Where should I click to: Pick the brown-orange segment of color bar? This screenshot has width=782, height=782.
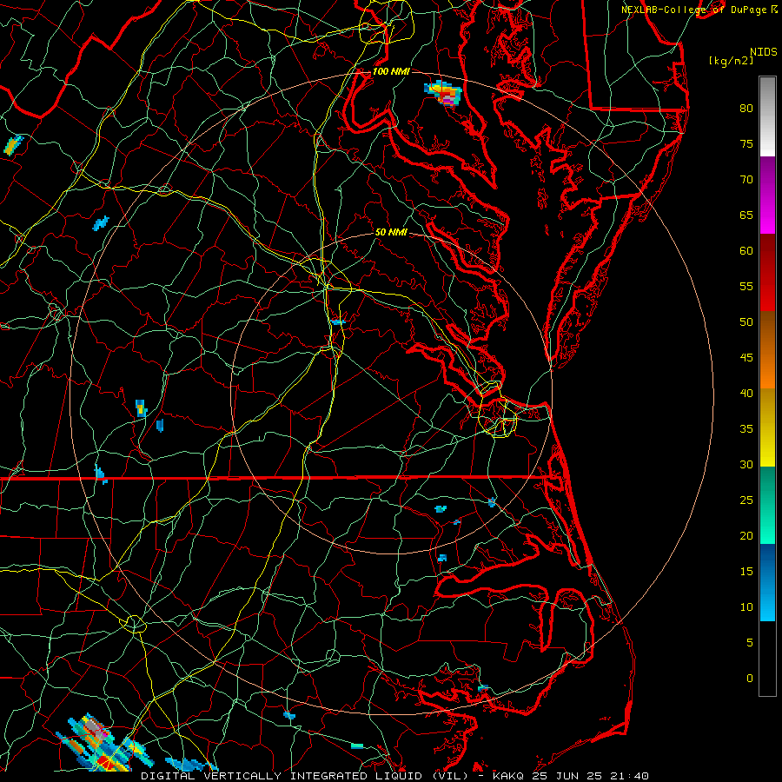767,349
